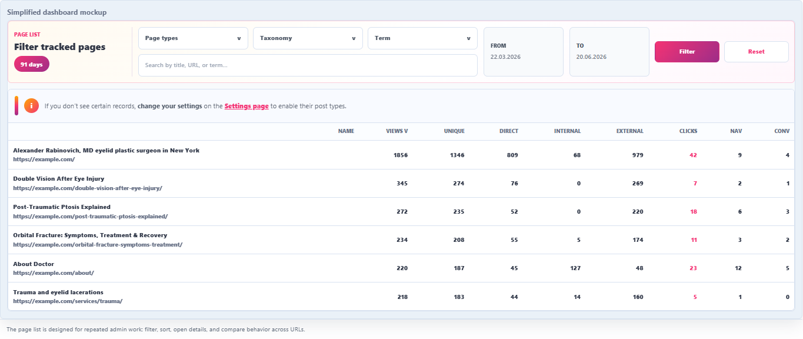Open Trauma and eyelid lacerations title
Viewport: 803px width, 339px height.
(58, 293)
